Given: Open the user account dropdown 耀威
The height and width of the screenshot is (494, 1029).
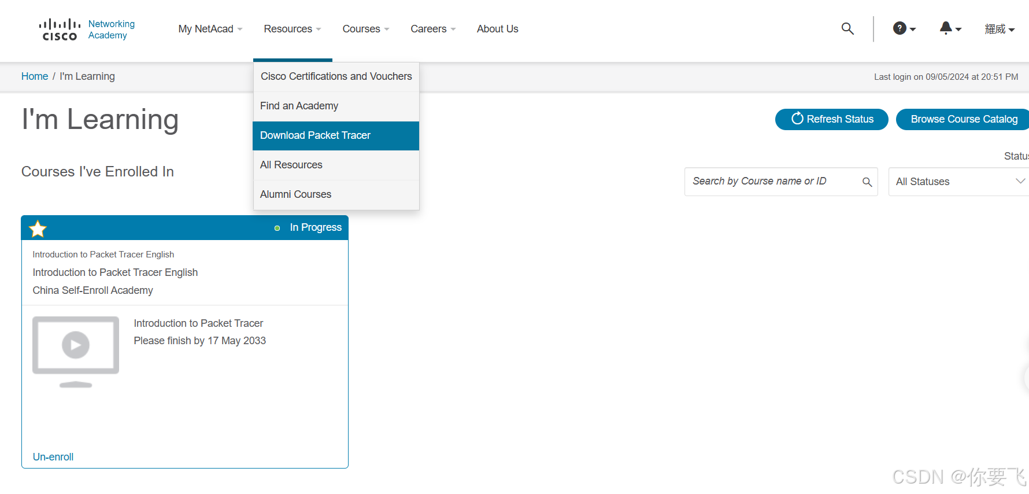Looking at the screenshot, I should coord(1000,29).
